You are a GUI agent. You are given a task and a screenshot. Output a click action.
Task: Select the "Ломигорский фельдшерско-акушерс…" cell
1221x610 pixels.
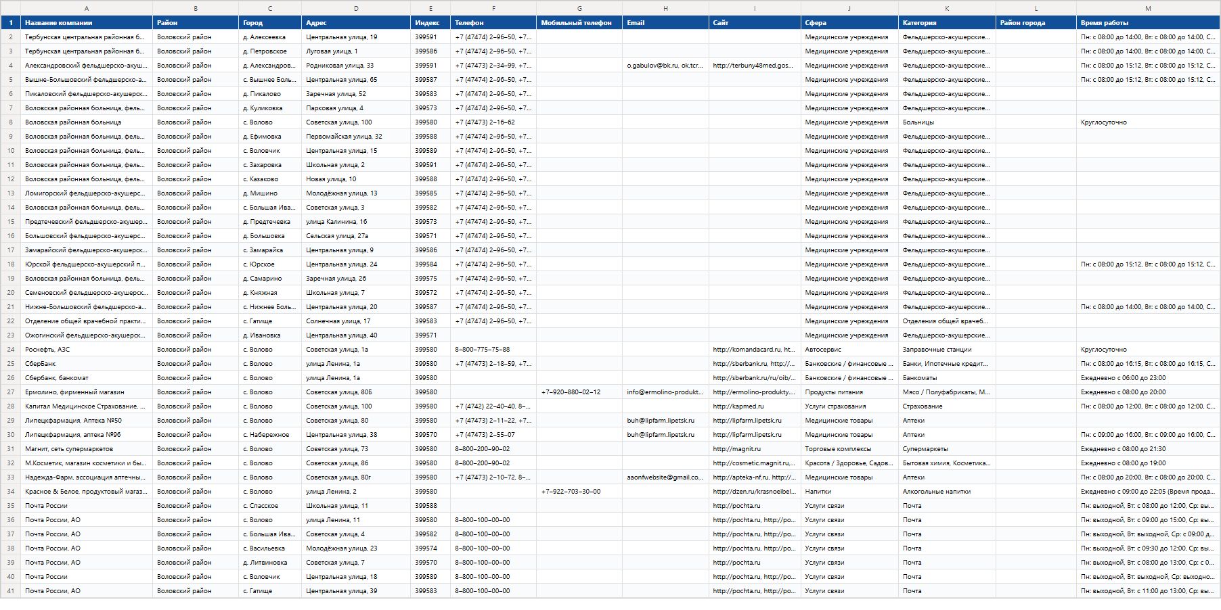pos(87,193)
